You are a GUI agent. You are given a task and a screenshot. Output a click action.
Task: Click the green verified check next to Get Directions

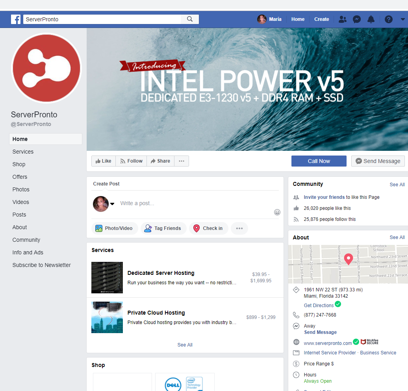[338, 304]
